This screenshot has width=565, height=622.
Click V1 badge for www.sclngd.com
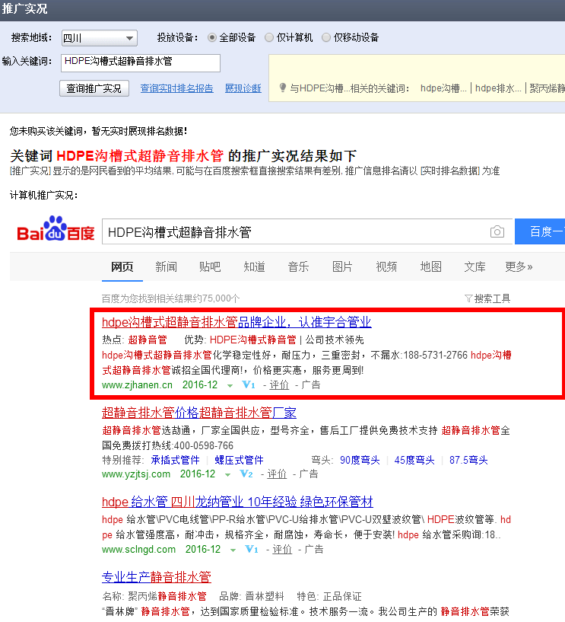252,549
